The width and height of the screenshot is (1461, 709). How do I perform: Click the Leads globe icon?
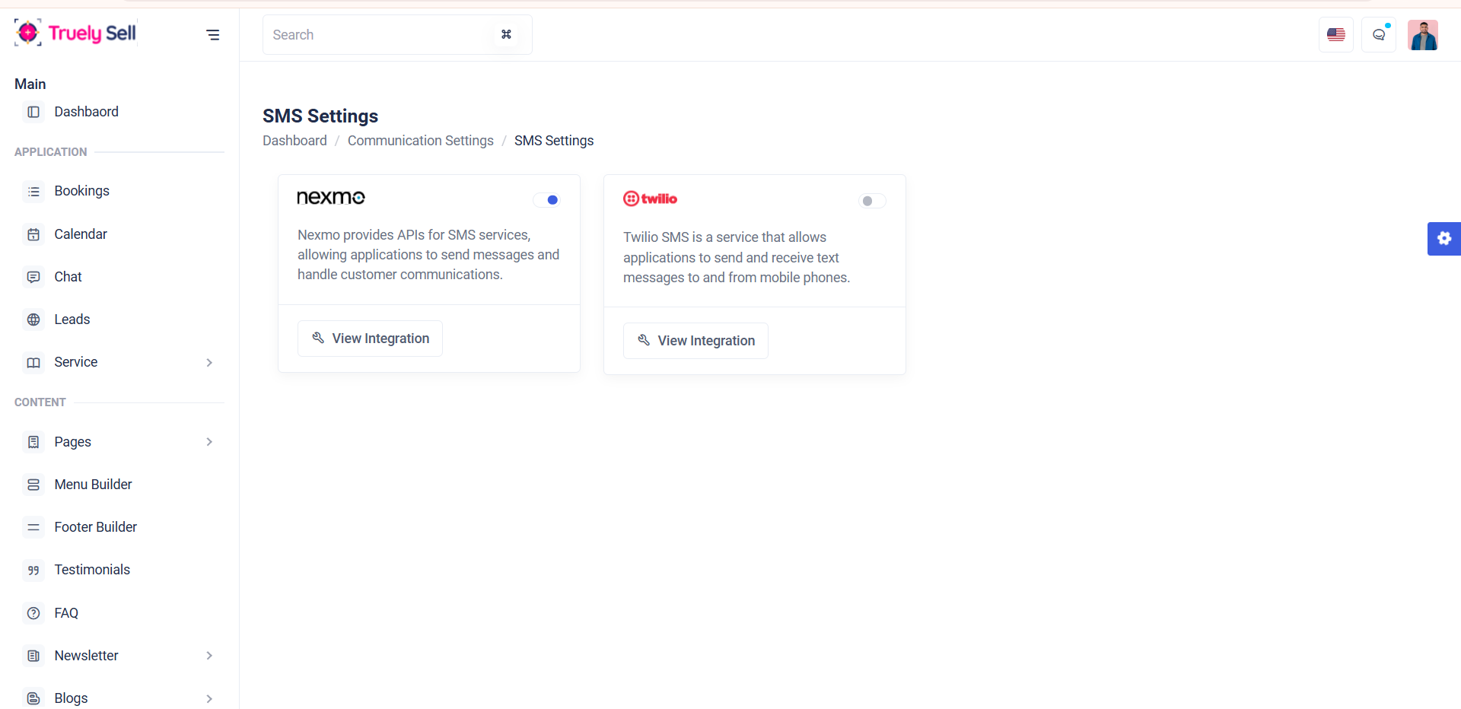33,320
